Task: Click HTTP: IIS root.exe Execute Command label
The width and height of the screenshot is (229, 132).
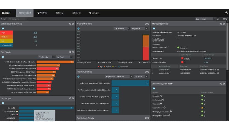Action: (x=22, y=69)
